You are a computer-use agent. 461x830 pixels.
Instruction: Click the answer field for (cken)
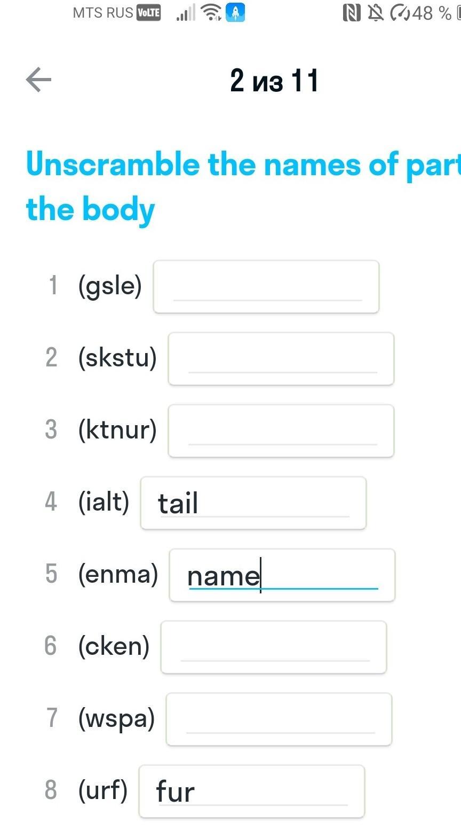tap(274, 647)
